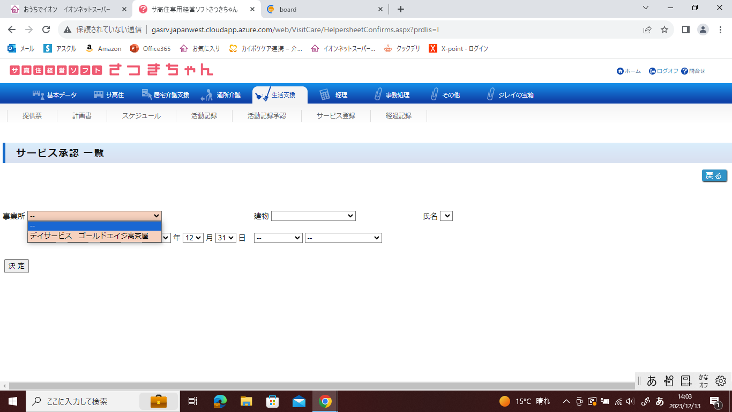This screenshot has height=412, width=732.
Task: Click the 事務処理 paperclip icon
Action: [378, 95]
